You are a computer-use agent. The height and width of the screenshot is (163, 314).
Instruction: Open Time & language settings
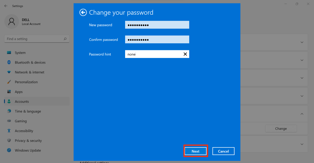[x=37, y=111]
